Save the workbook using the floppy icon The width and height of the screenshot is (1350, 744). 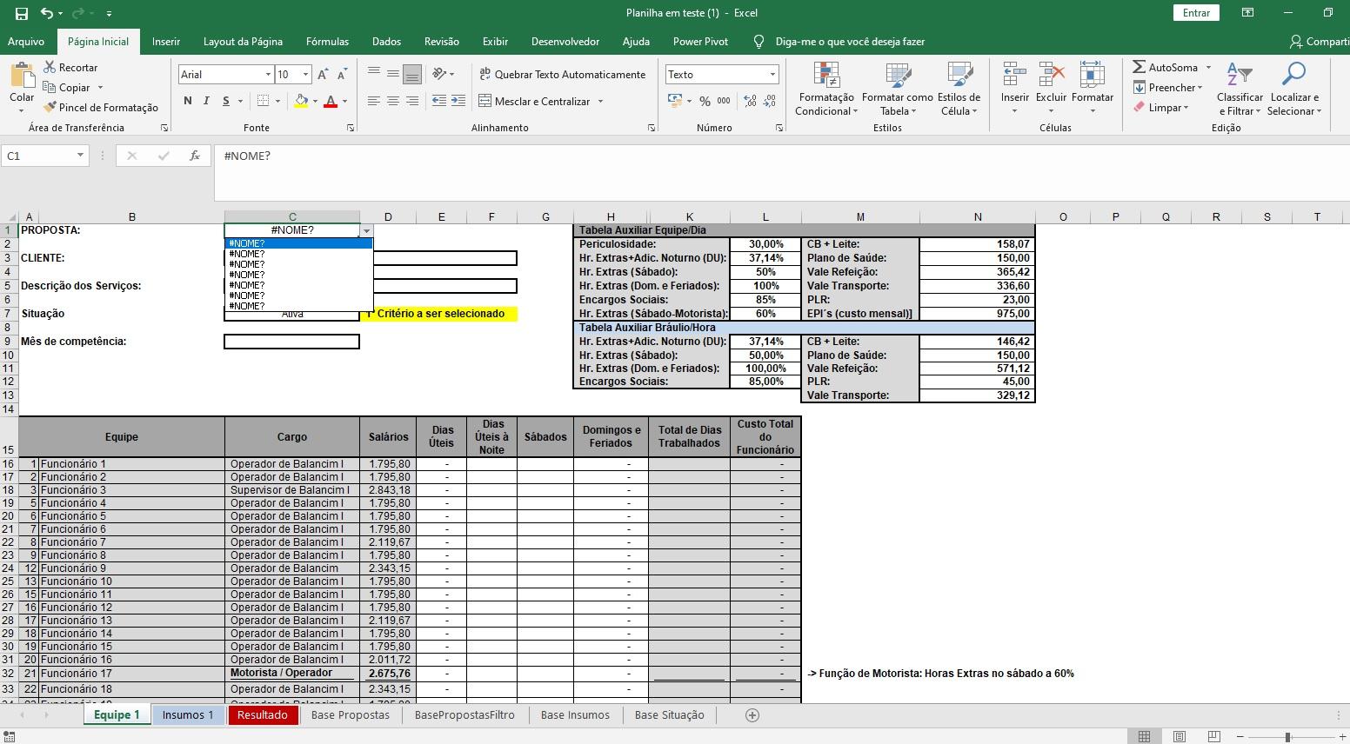[21, 13]
